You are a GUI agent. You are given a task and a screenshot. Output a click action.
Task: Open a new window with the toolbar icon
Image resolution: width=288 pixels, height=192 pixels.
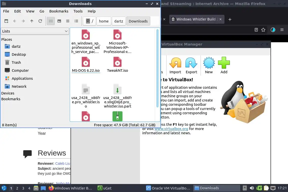click(x=6, y=21)
